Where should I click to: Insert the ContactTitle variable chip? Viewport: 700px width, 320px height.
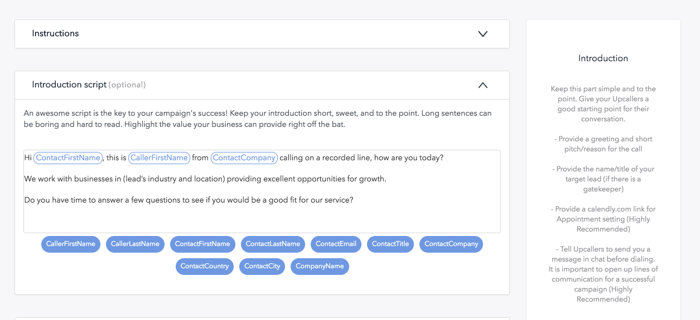pyautogui.click(x=390, y=244)
